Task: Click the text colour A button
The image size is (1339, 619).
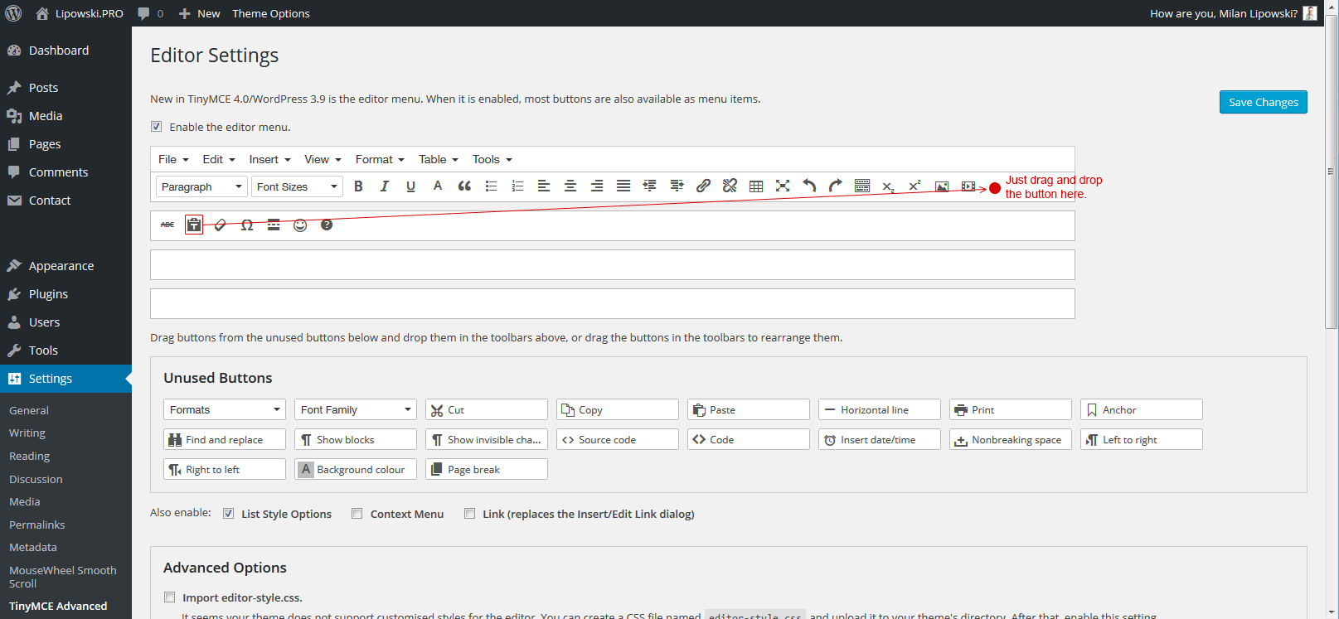Action: 438,186
